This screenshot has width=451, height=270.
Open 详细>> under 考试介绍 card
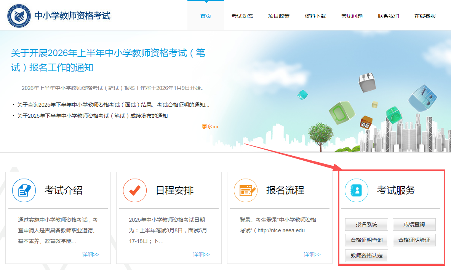90,254
